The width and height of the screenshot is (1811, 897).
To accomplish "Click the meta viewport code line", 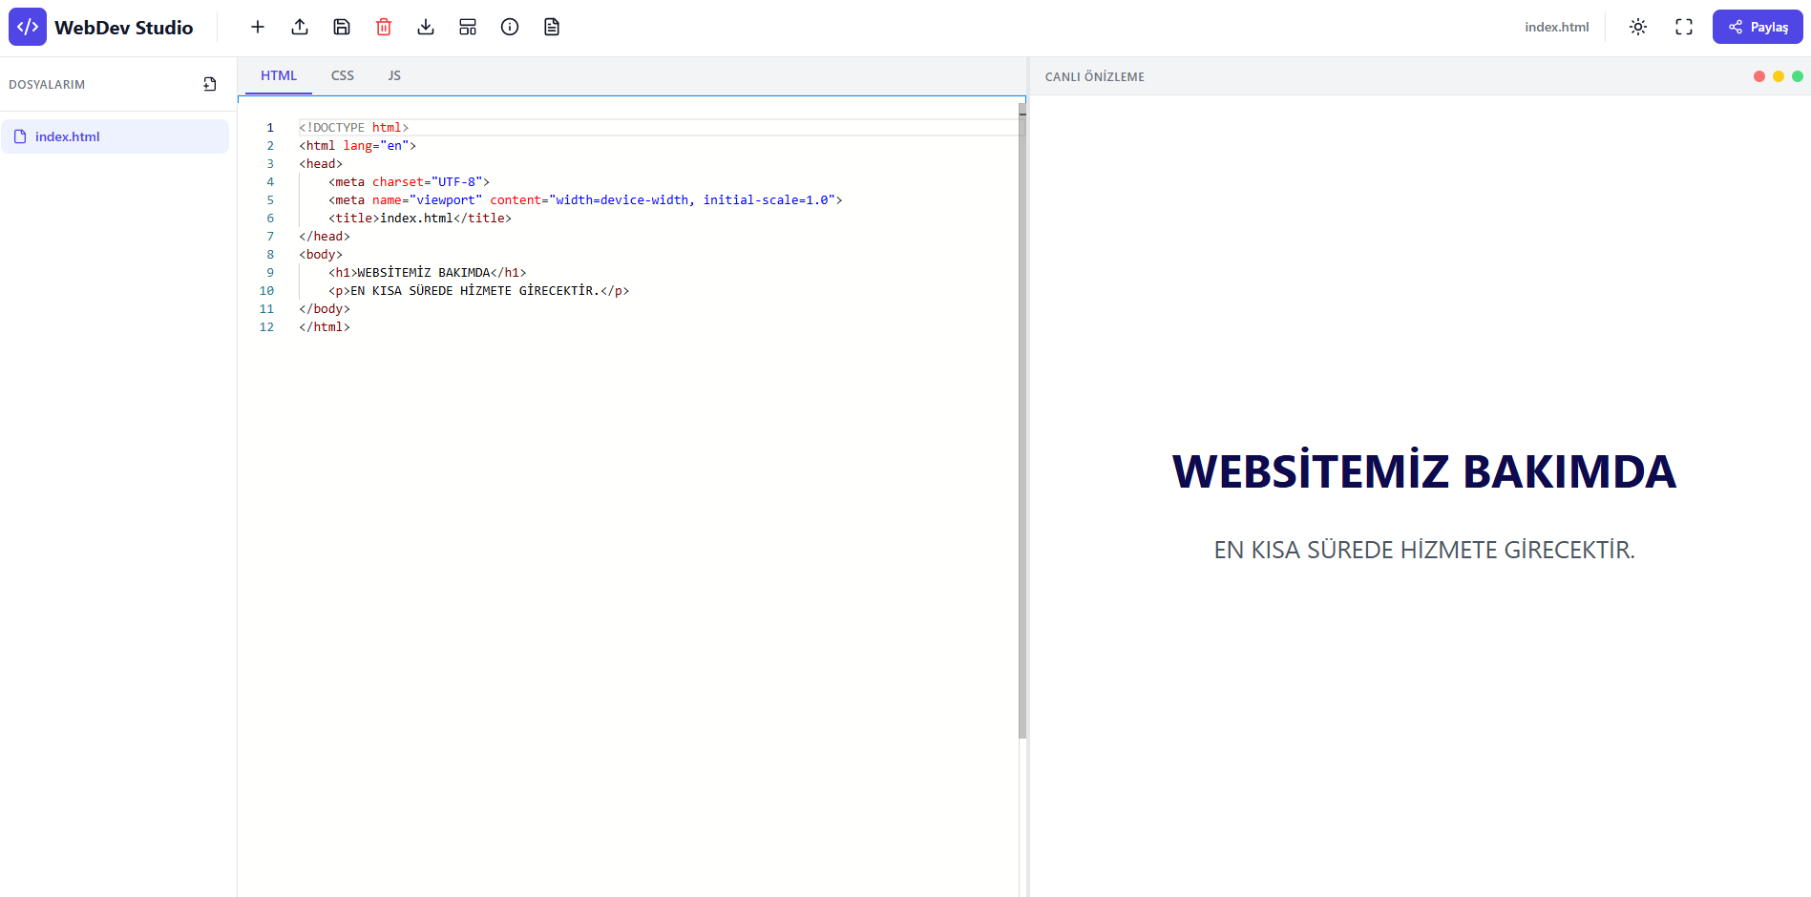I will (x=585, y=200).
